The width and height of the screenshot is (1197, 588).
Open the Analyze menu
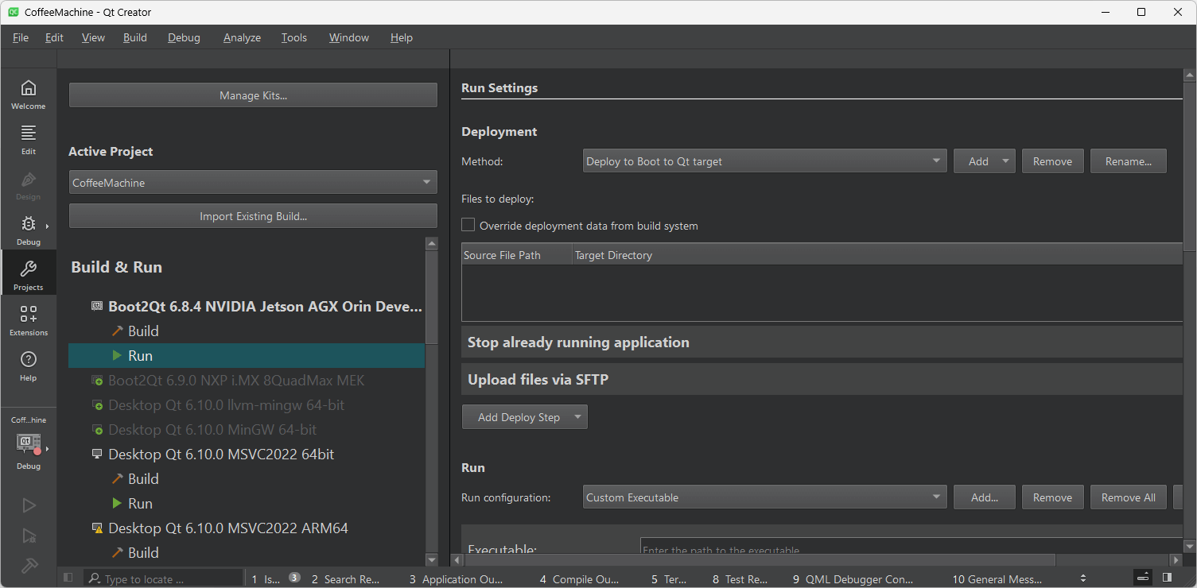[x=242, y=37]
